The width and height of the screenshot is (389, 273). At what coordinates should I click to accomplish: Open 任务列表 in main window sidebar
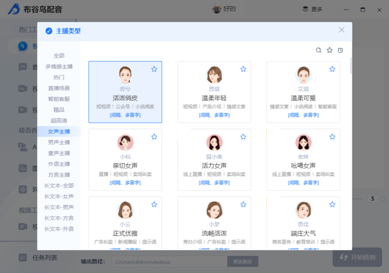tap(38, 258)
